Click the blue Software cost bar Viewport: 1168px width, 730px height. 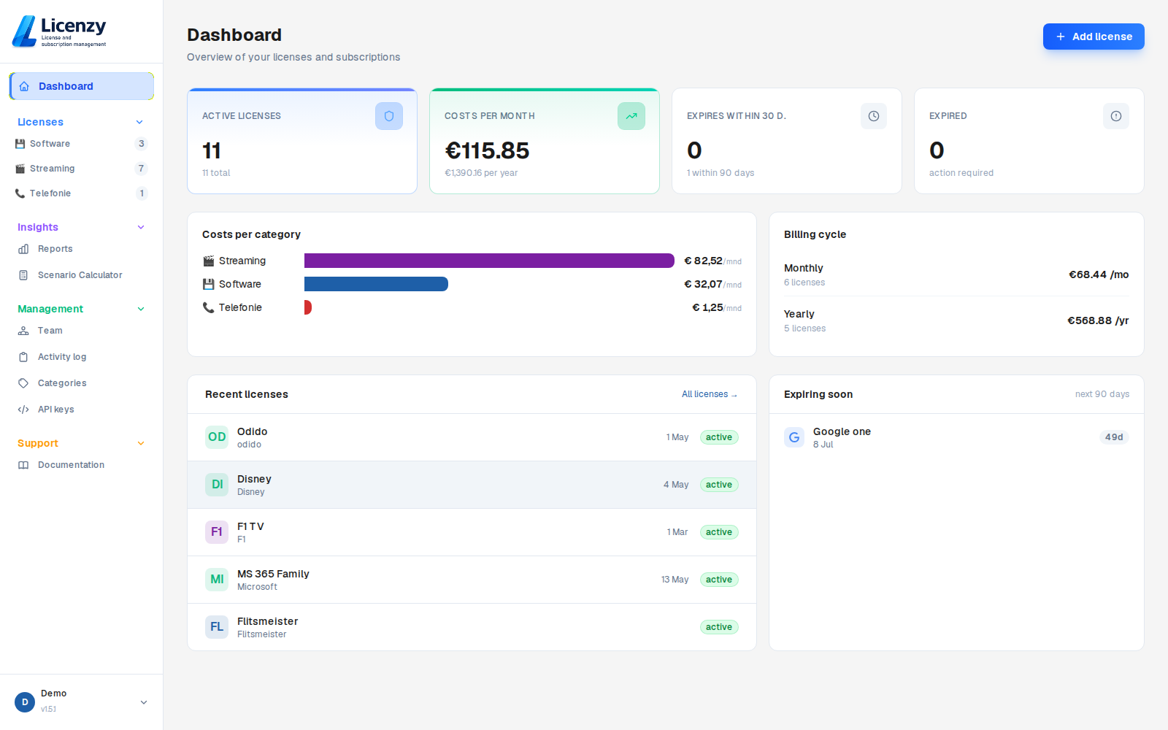coord(376,284)
